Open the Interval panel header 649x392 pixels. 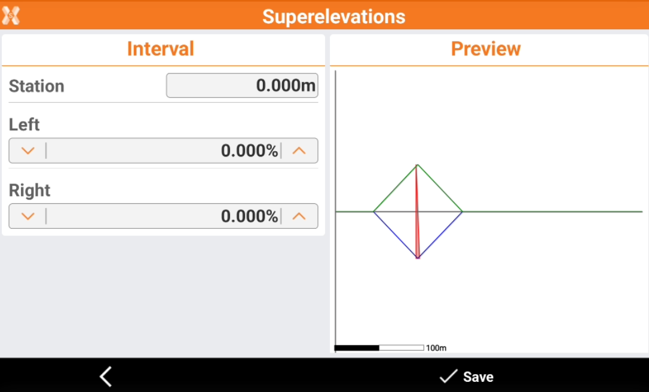pos(161,49)
